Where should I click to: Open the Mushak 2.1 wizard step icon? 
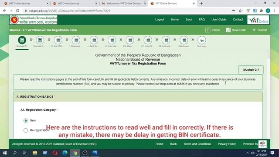pos(22,40)
